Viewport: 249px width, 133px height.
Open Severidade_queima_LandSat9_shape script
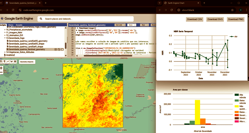26,47
